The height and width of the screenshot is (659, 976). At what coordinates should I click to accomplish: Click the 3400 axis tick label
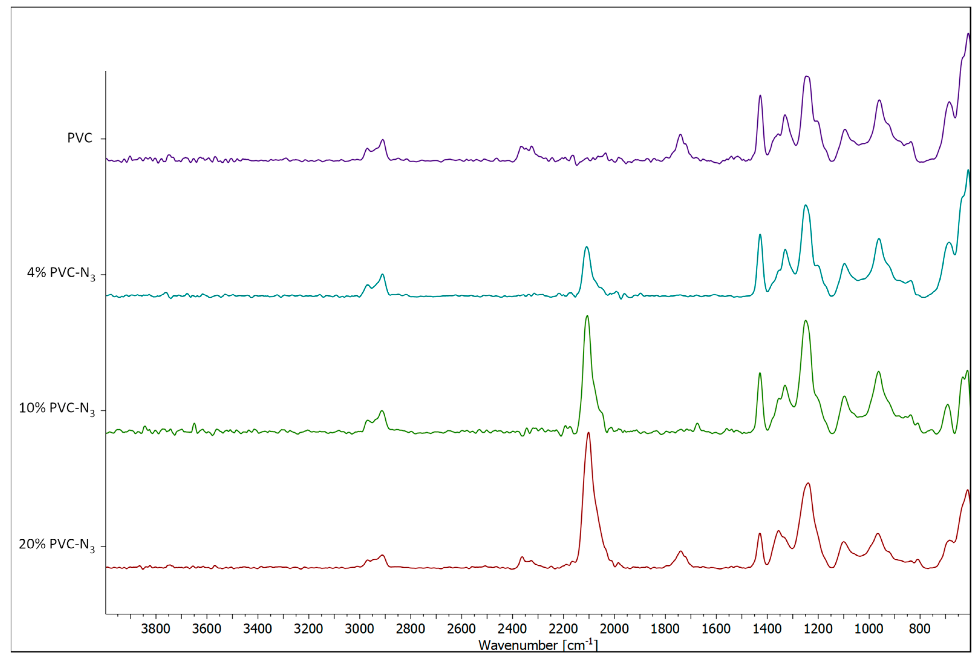[257, 629]
